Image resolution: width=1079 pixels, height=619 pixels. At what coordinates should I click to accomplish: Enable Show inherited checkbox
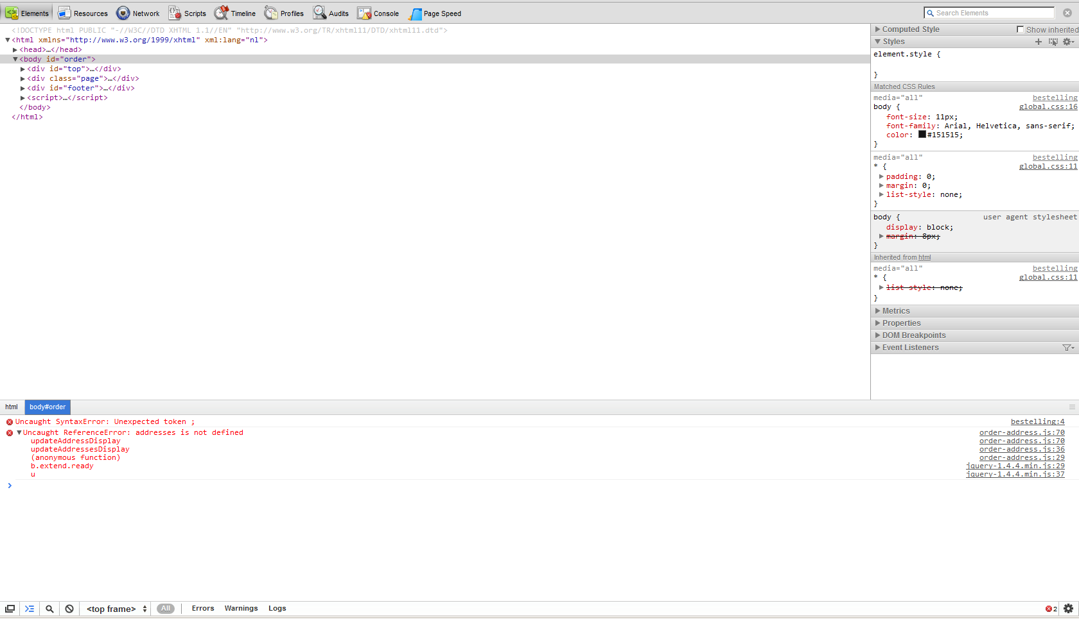(x=1020, y=30)
